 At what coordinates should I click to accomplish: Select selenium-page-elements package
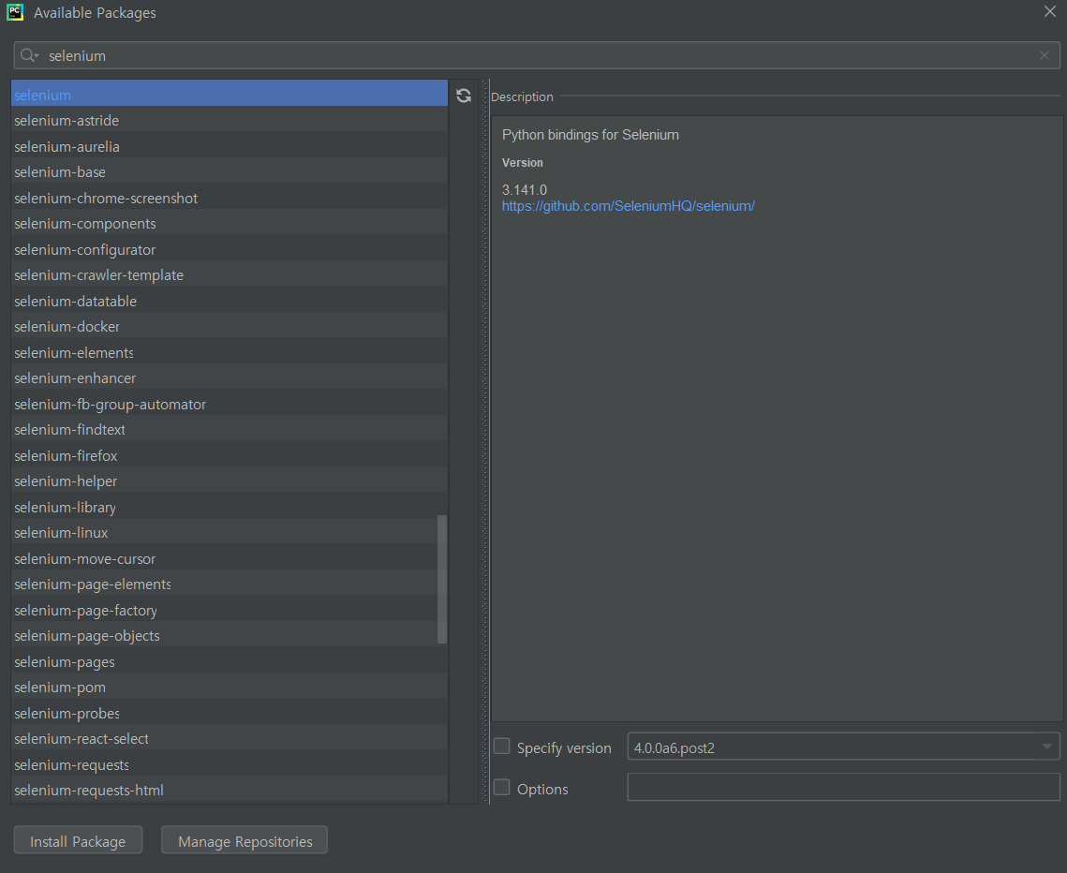pyautogui.click(x=230, y=584)
